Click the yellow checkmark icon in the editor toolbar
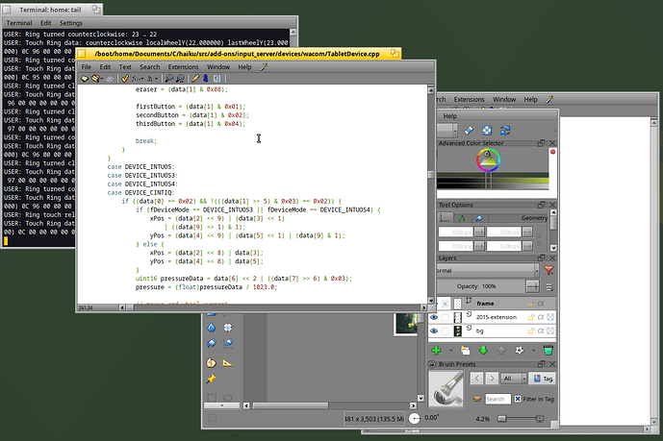This screenshot has width=663, height=441. (x=125, y=79)
